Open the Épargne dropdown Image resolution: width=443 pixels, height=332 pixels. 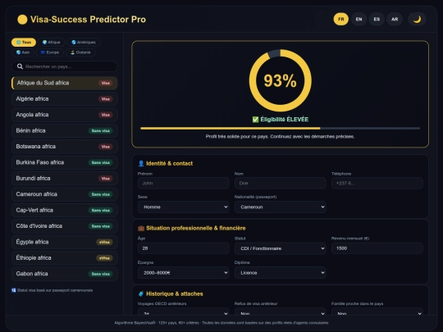point(184,273)
